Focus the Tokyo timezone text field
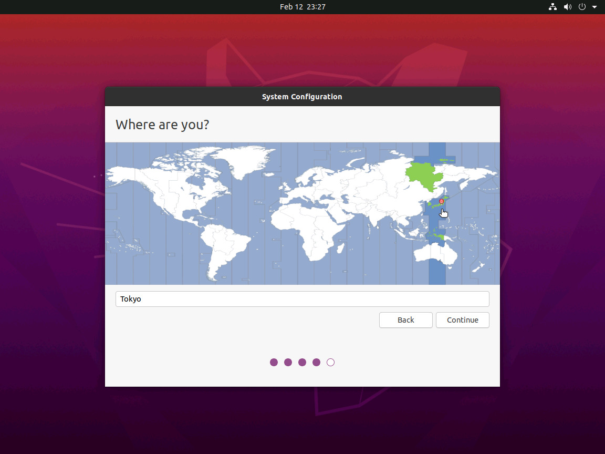605x454 pixels. (x=302, y=299)
